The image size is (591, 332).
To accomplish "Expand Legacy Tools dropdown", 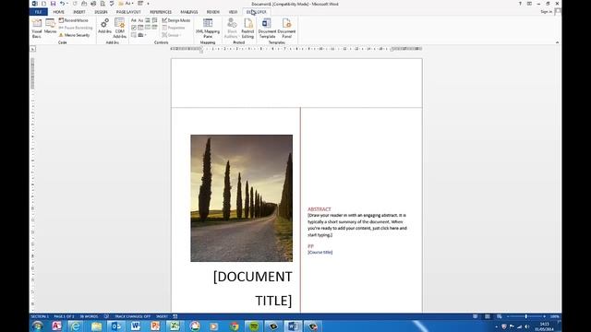I will tap(141, 35).
